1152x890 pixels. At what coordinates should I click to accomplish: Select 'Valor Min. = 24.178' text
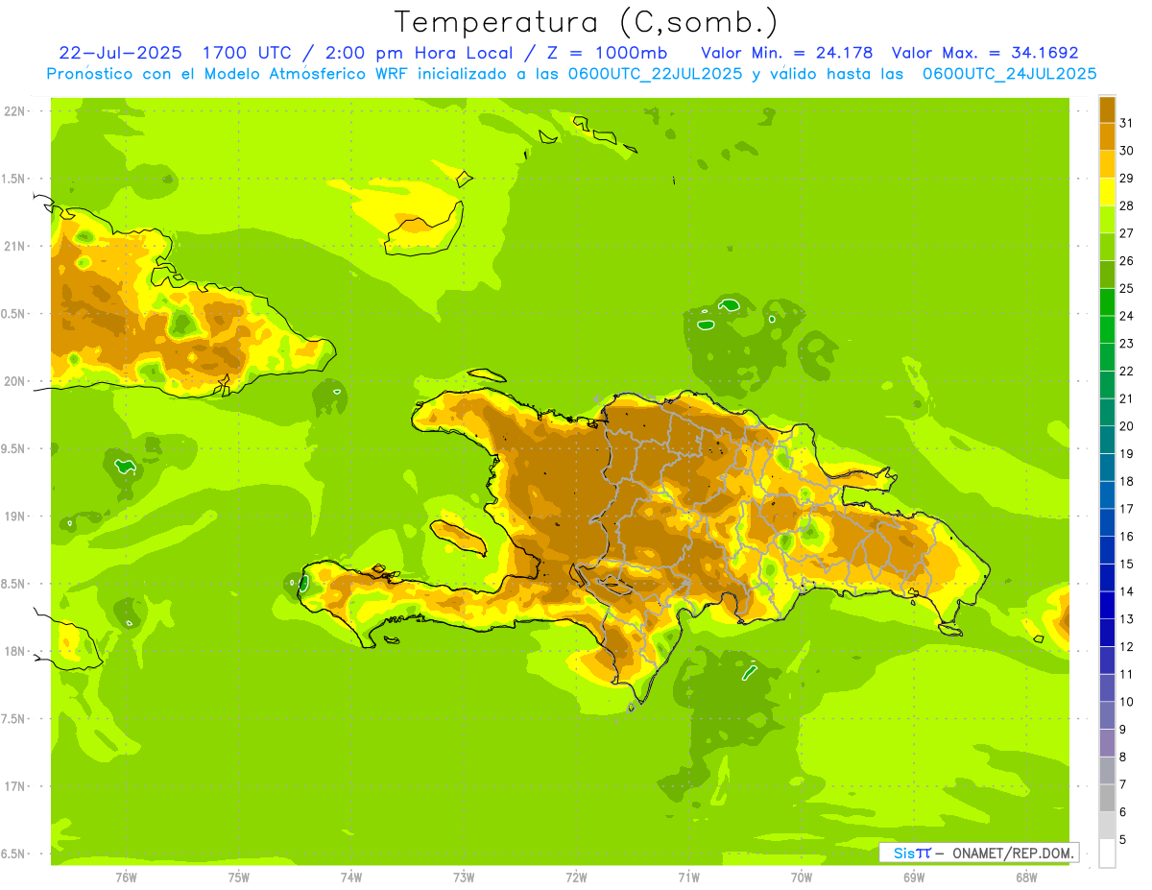tap(787, 52)
